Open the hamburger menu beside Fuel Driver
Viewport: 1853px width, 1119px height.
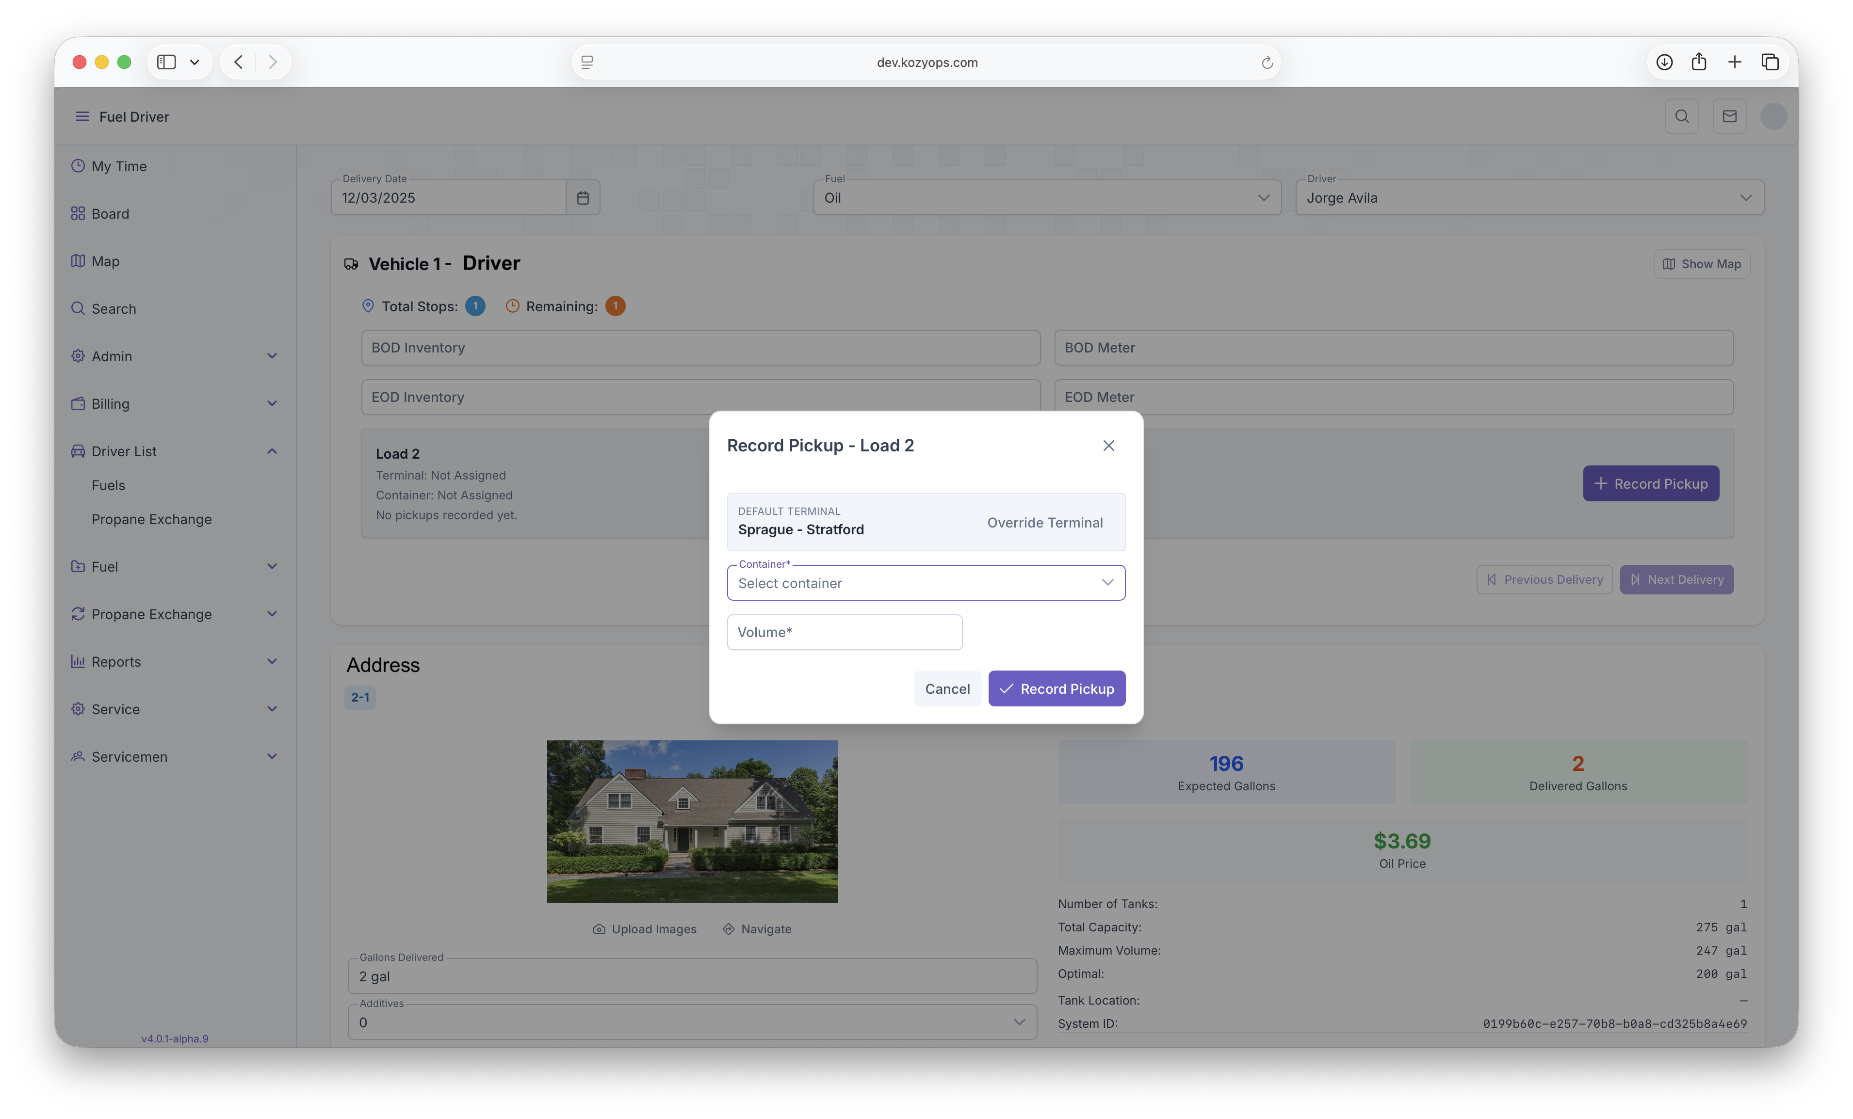click(x=82, y=116)
